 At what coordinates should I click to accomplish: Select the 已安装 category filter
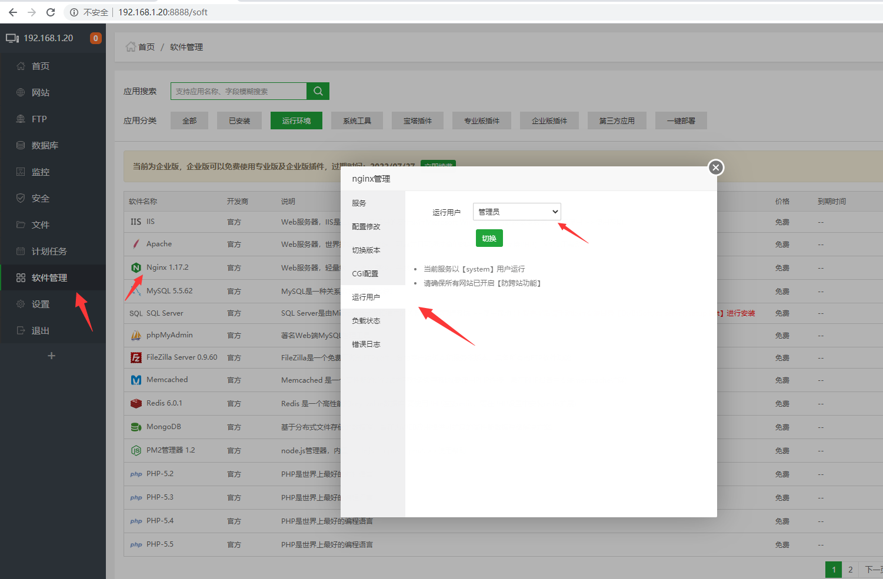[x=239, y=120]
